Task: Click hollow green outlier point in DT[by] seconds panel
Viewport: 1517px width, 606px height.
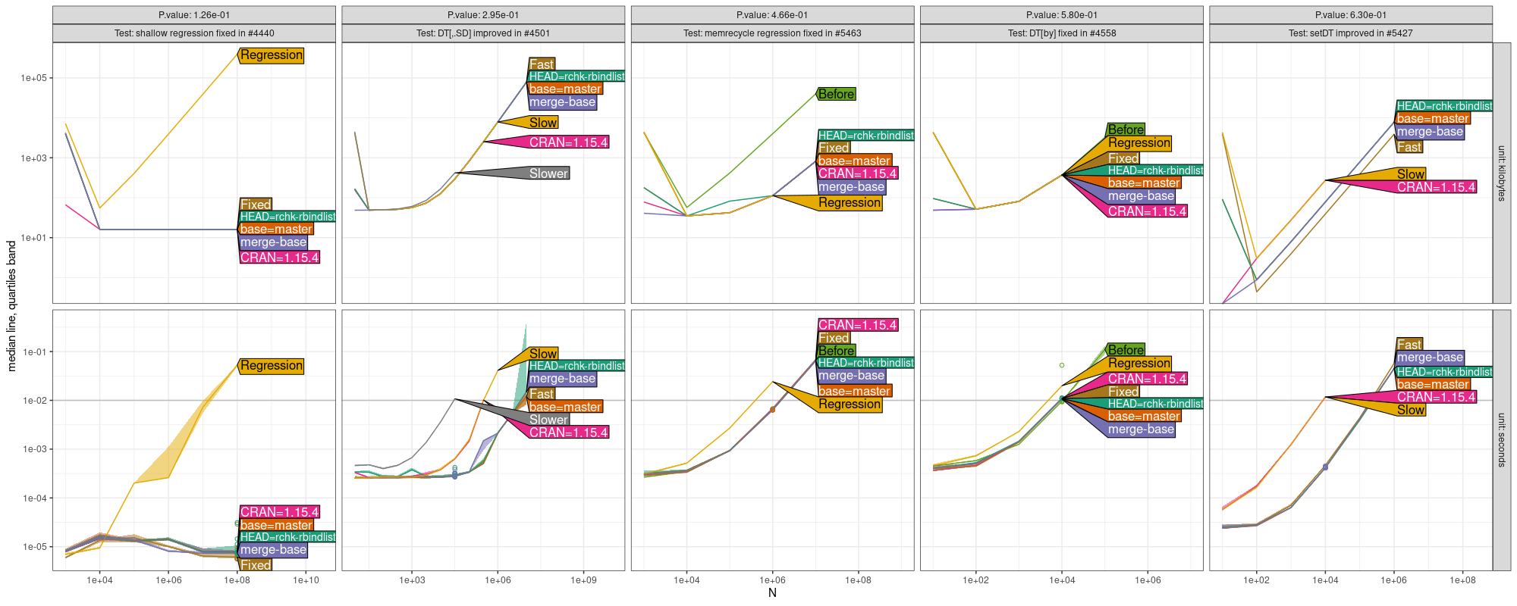Action: point(1062,365)
